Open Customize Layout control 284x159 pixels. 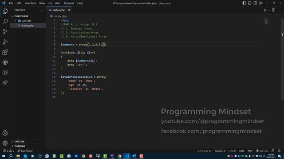pos(261,3)
